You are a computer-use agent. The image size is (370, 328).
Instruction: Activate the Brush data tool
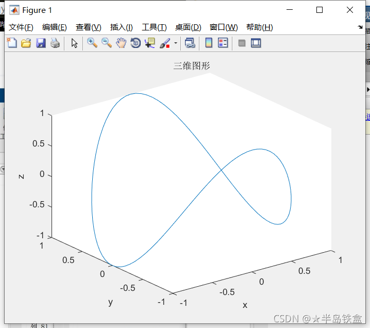165,43
